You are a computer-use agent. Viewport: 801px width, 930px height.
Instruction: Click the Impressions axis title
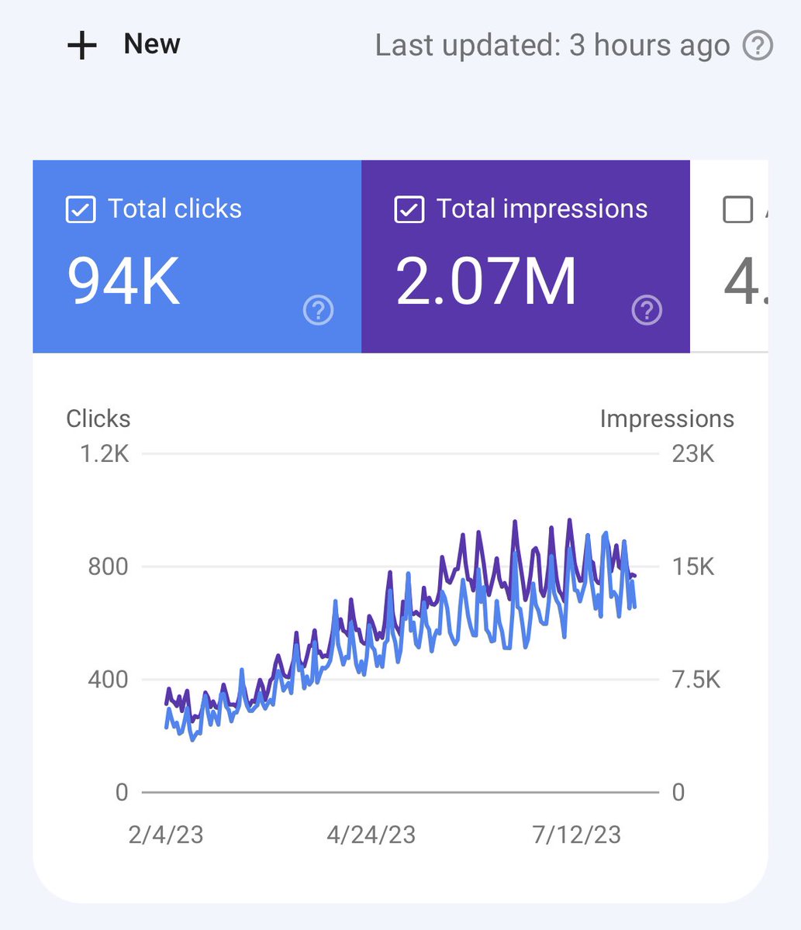tap(667, 418)
